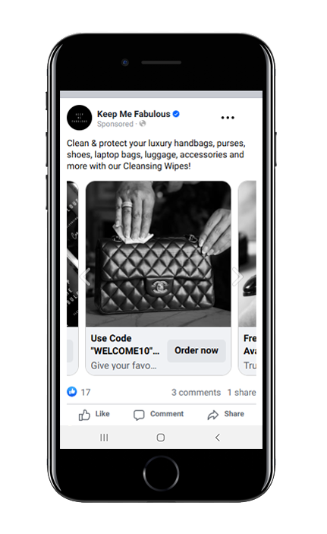Tap the thumbs-up Like button
The image size is (327, 534).
tap(84, 415)
